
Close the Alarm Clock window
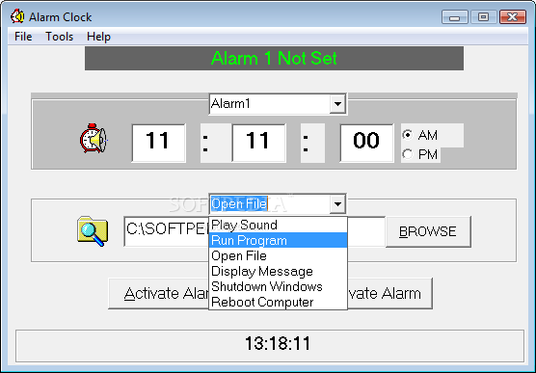click(513, 16)
